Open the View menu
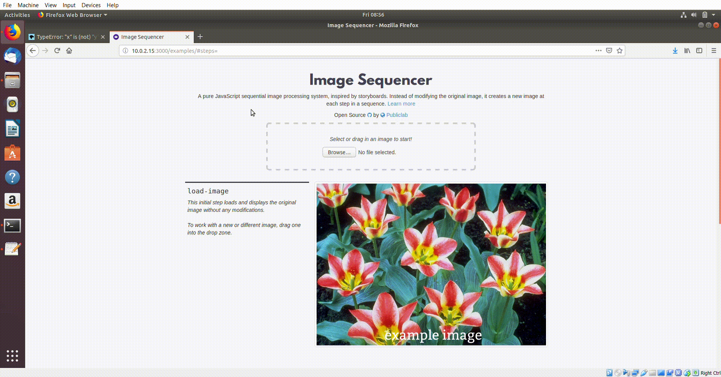Image resolution: width=721 pixels, height=377 pixels. coord(51,5)
